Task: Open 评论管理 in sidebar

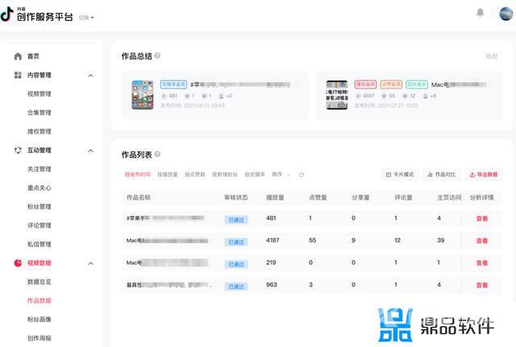Action: [40, 225]
